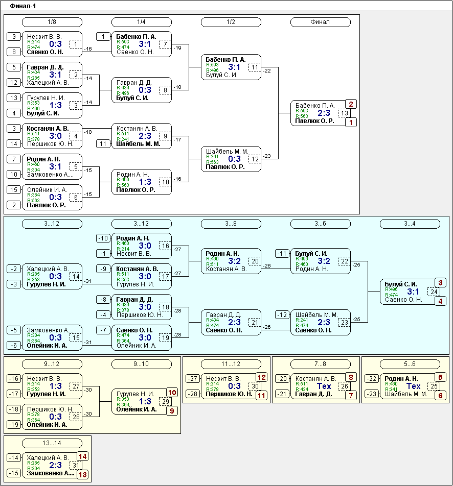Click the 1/2 round header
This screenshot has width=453, height=486.
(231, 22)
